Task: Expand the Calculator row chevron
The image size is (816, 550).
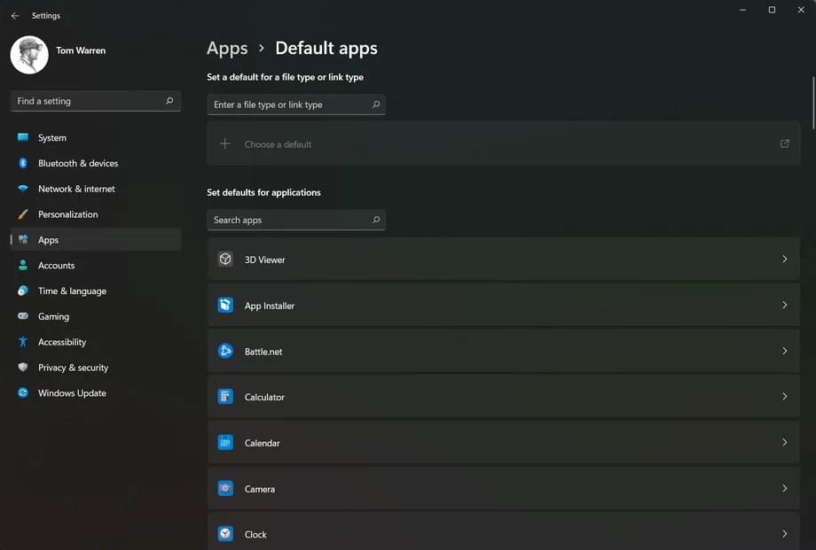Action: click(x=785, y=396)
